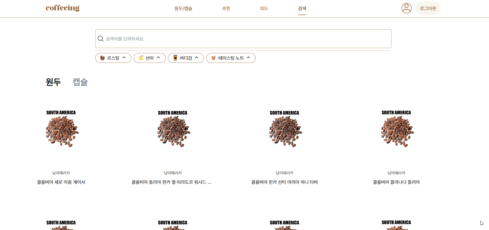
Task: Open the 추천 menu
Action: tap(226, 9)
